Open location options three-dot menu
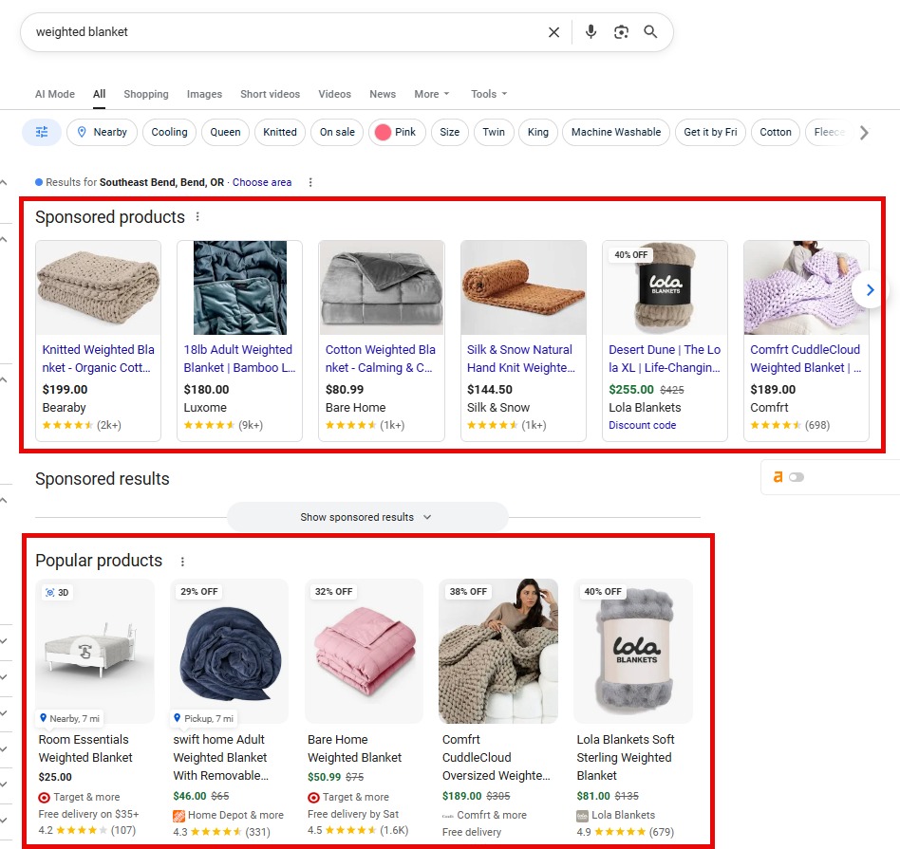 pos(310,182)
